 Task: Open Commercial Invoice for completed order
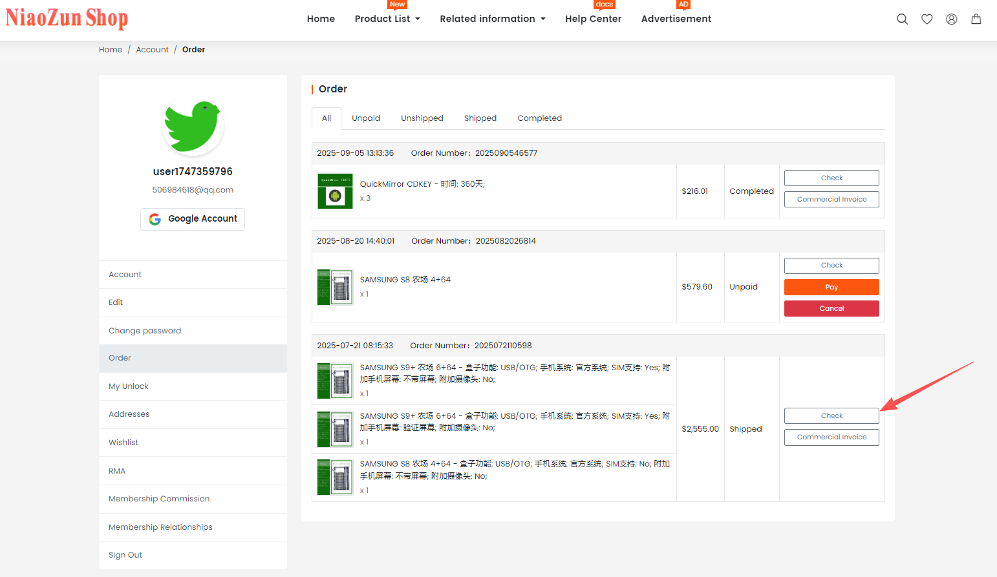tap(831, 200)
